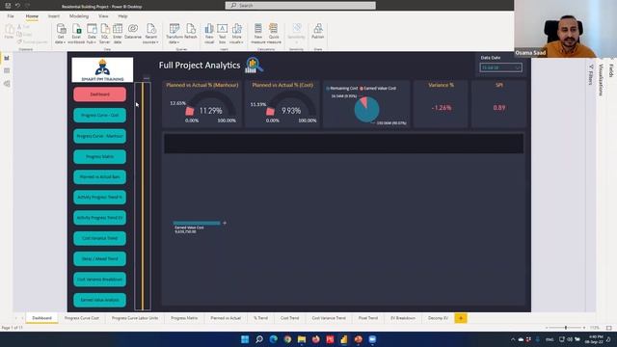Open Windows taskbar search
The image size is (617, 347).
tap(259, 339)
